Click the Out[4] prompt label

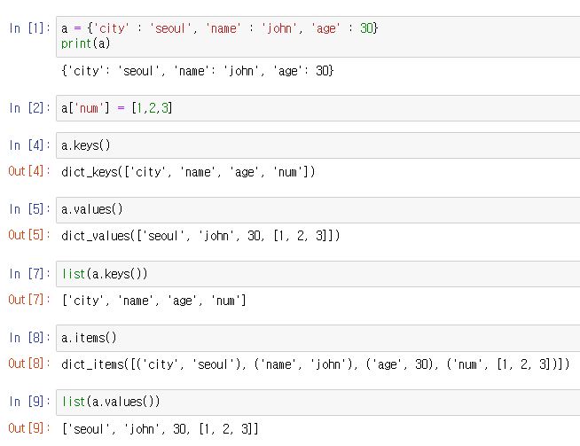pyautogui.click(x=29, y=171)
